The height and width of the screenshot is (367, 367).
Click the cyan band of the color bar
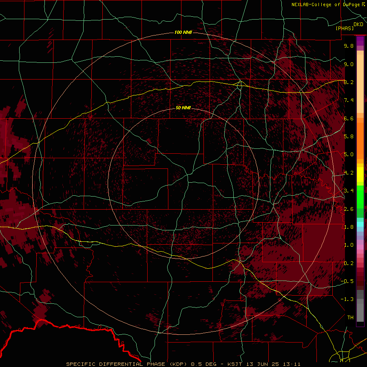click(x=360, y=224)
